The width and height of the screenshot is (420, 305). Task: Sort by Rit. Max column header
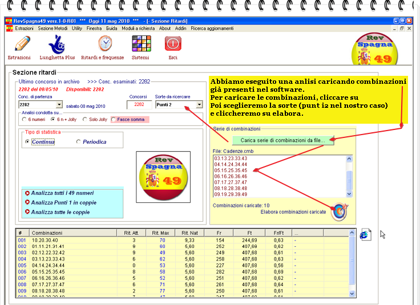click(160, 233)
